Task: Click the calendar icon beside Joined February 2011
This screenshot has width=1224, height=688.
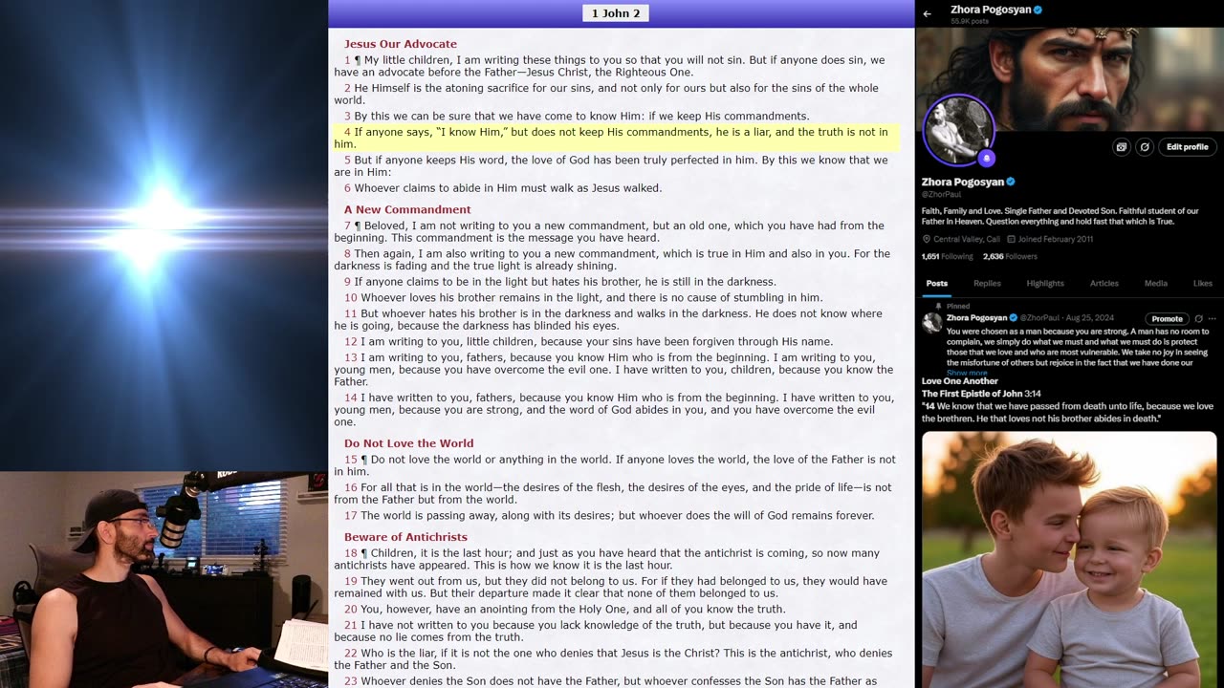Action: pyautogui.click(x=1012, y=239)
